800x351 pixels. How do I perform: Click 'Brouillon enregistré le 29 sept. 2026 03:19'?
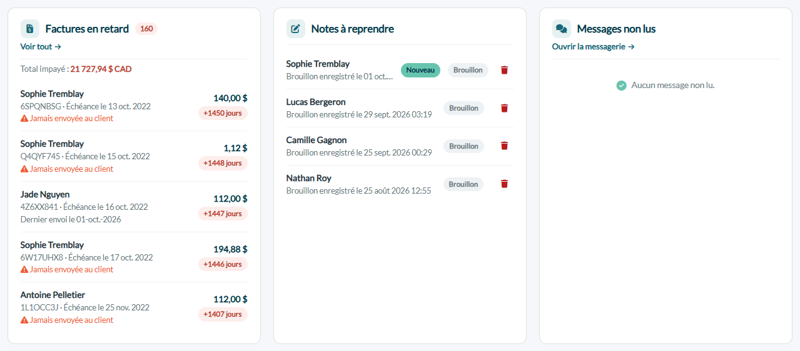[x=359, y=115]
